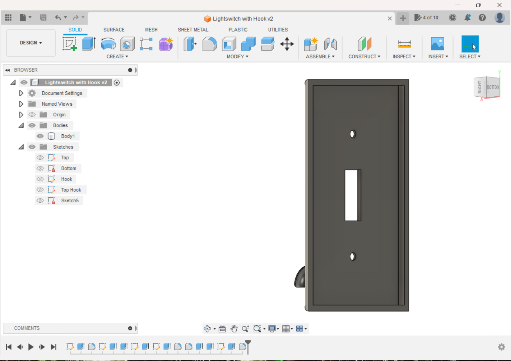
Task: Open the INSPECT dropdown menu
Action: pyautogui.click(x=404, y=57)
